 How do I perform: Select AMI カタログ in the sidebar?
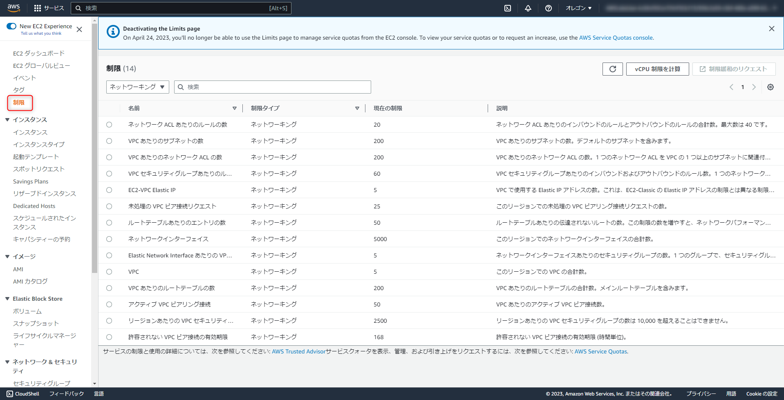click(x=30, y=281)
